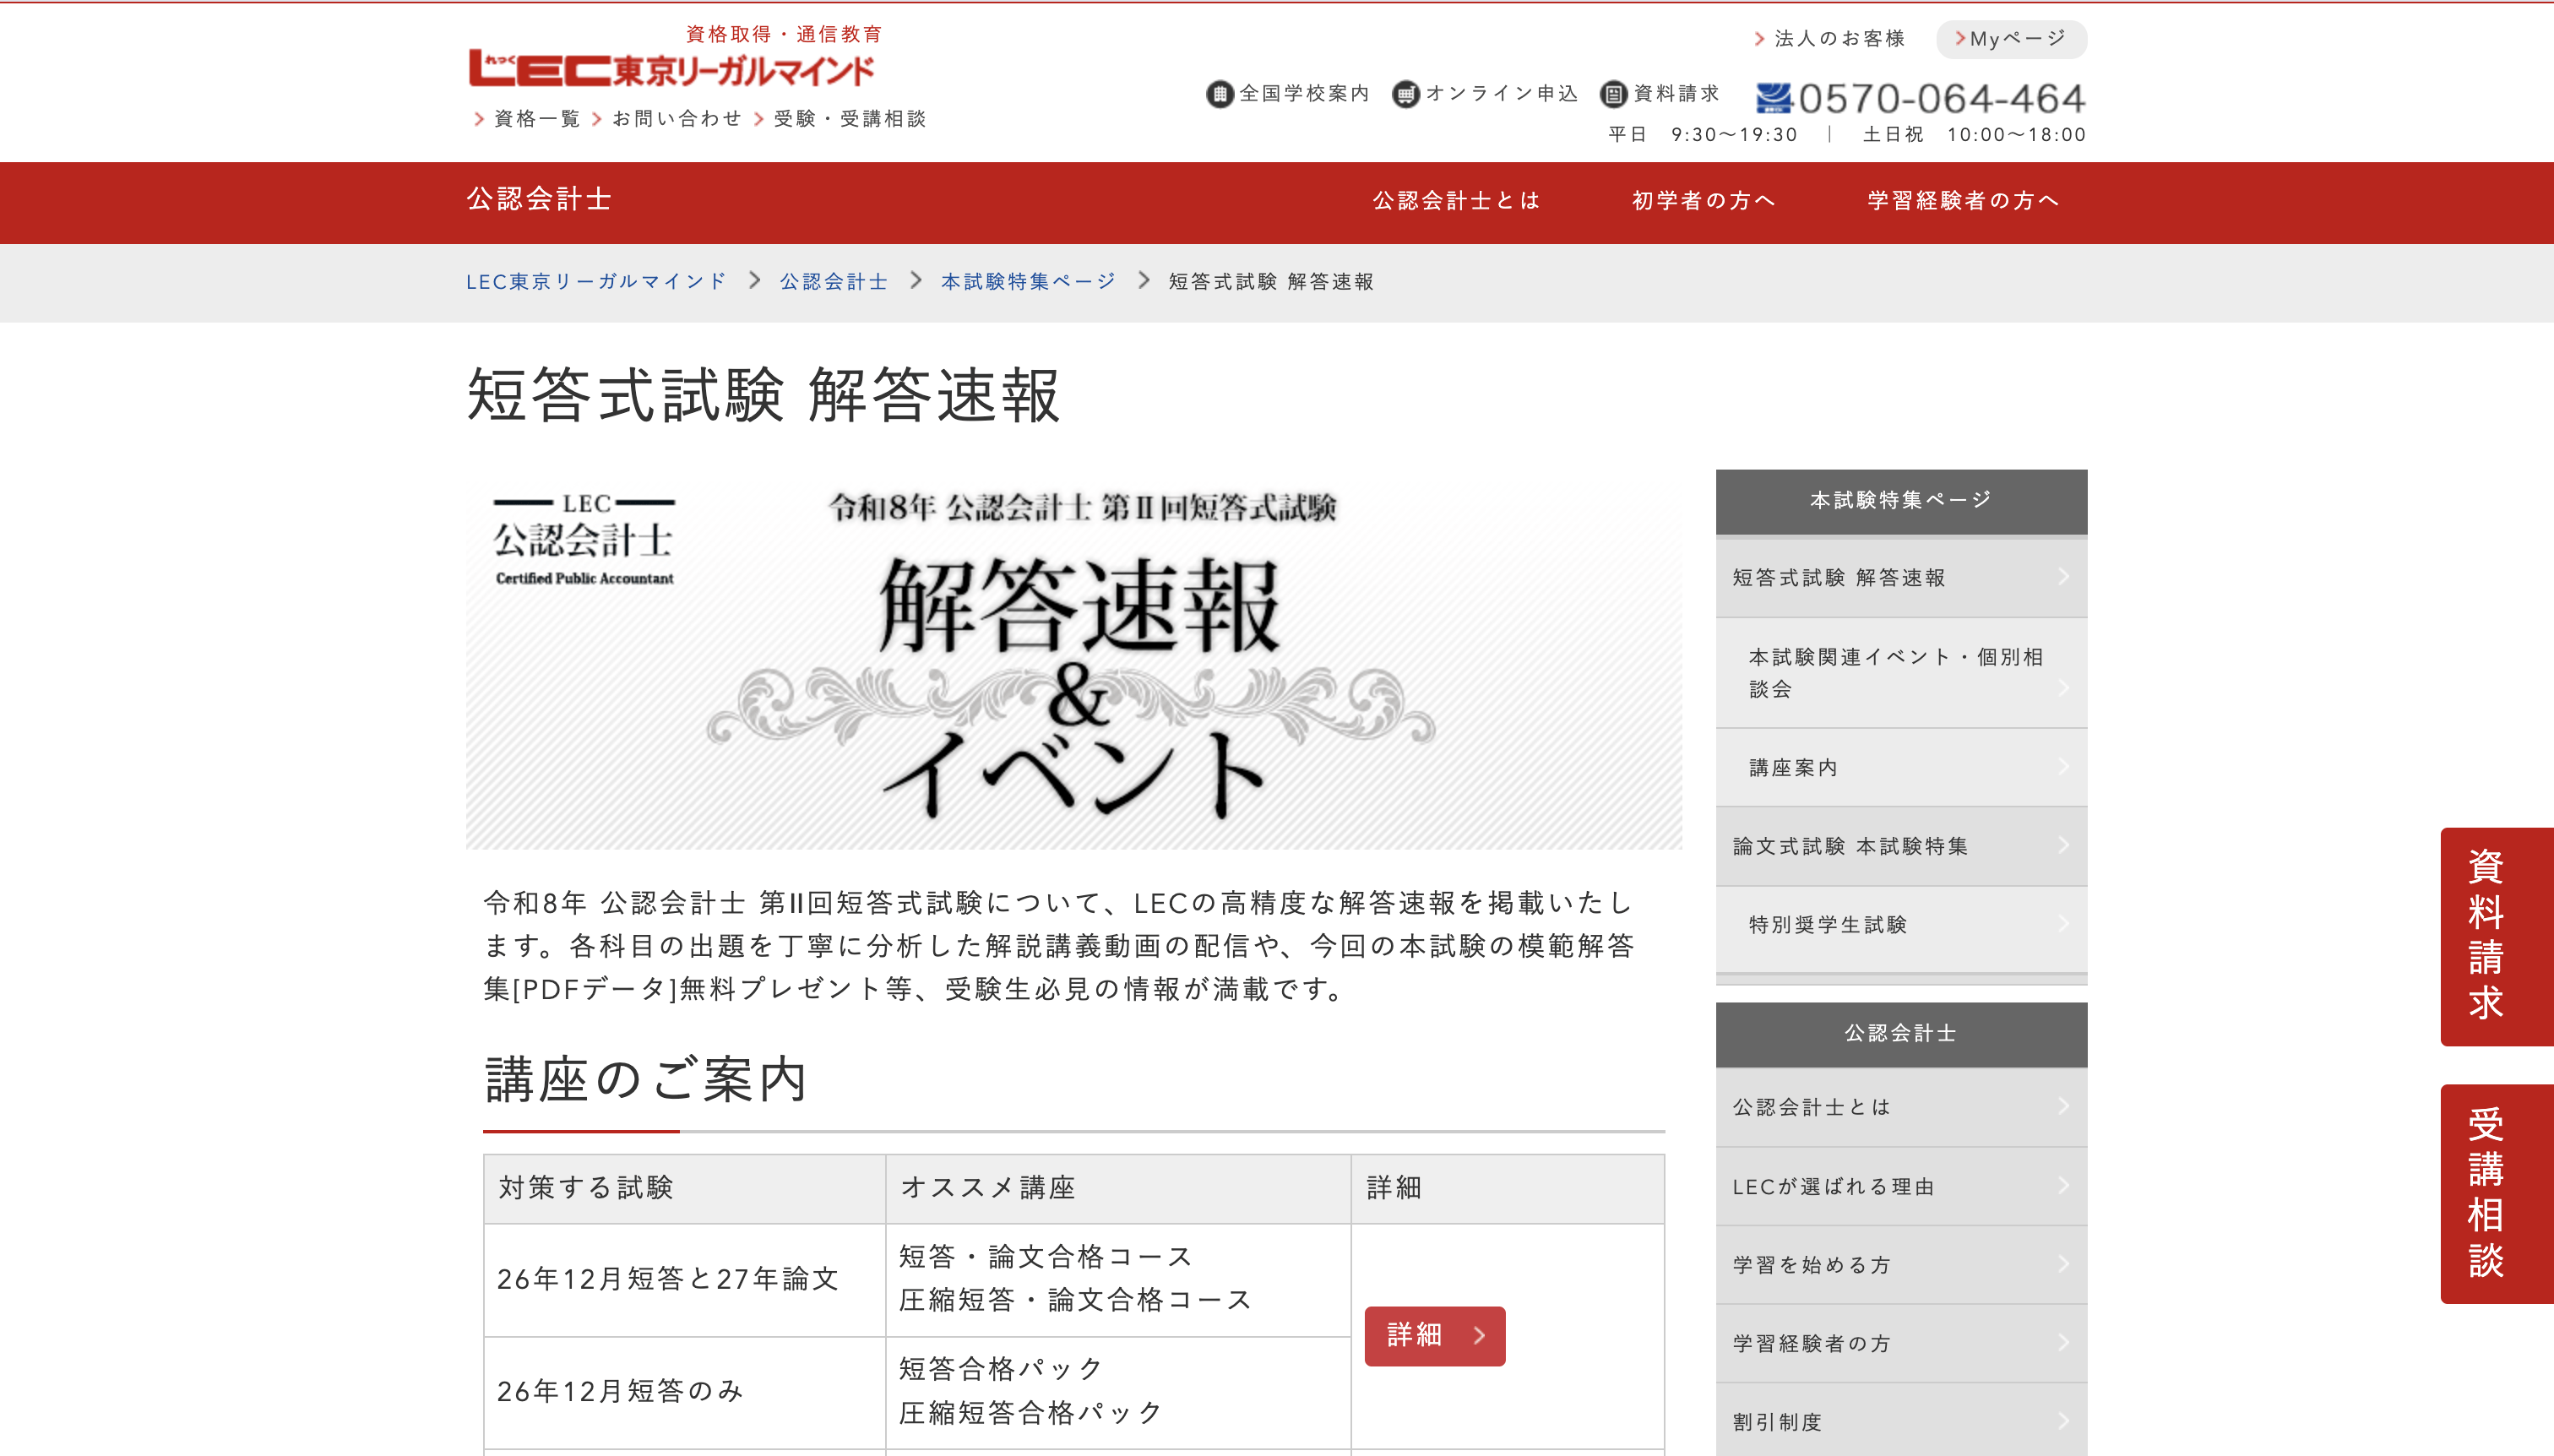Click the 対策する試験 column header

click(685, 1189)
